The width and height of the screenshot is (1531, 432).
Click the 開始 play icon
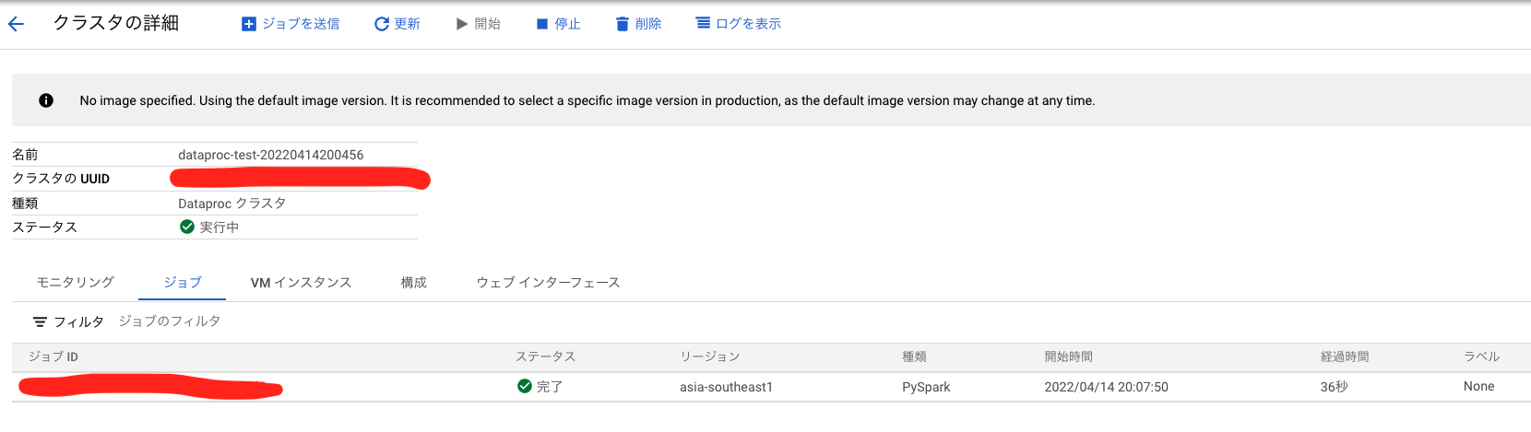click(x=462, y=24)
